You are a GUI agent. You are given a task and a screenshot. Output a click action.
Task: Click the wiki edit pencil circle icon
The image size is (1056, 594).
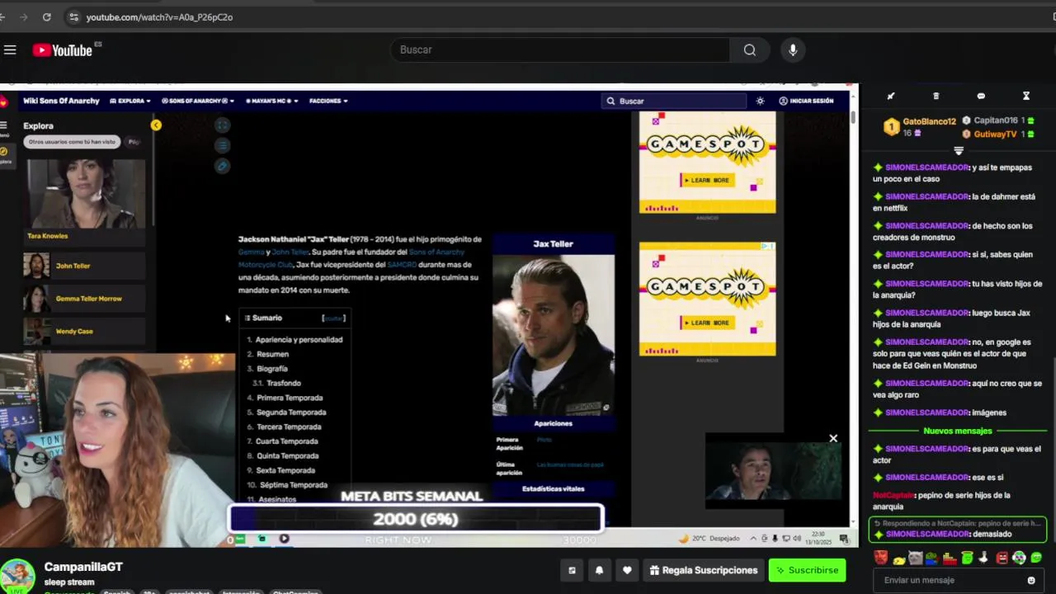tap(222, 166)
